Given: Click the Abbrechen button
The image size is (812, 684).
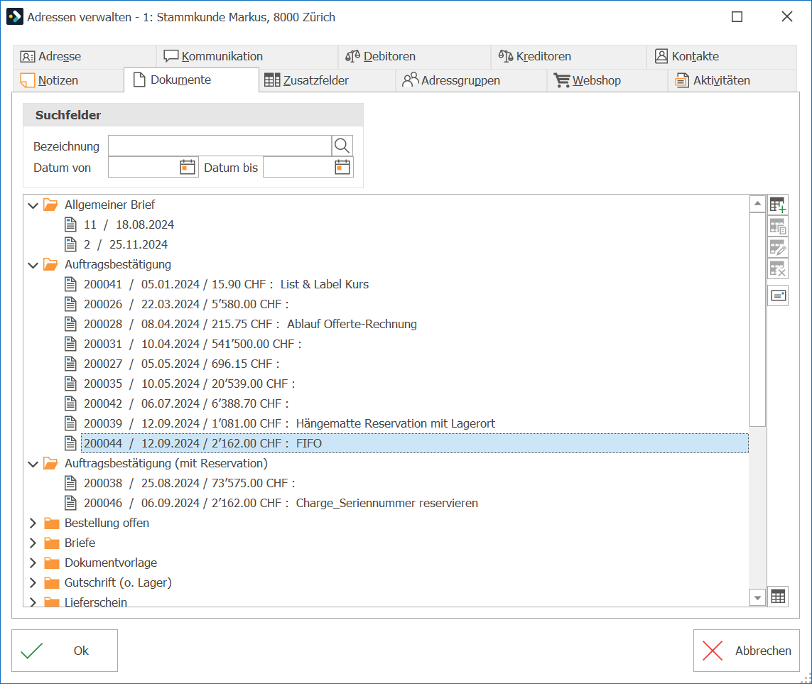Looking at the screenshot, I should [x=746, y=651].
